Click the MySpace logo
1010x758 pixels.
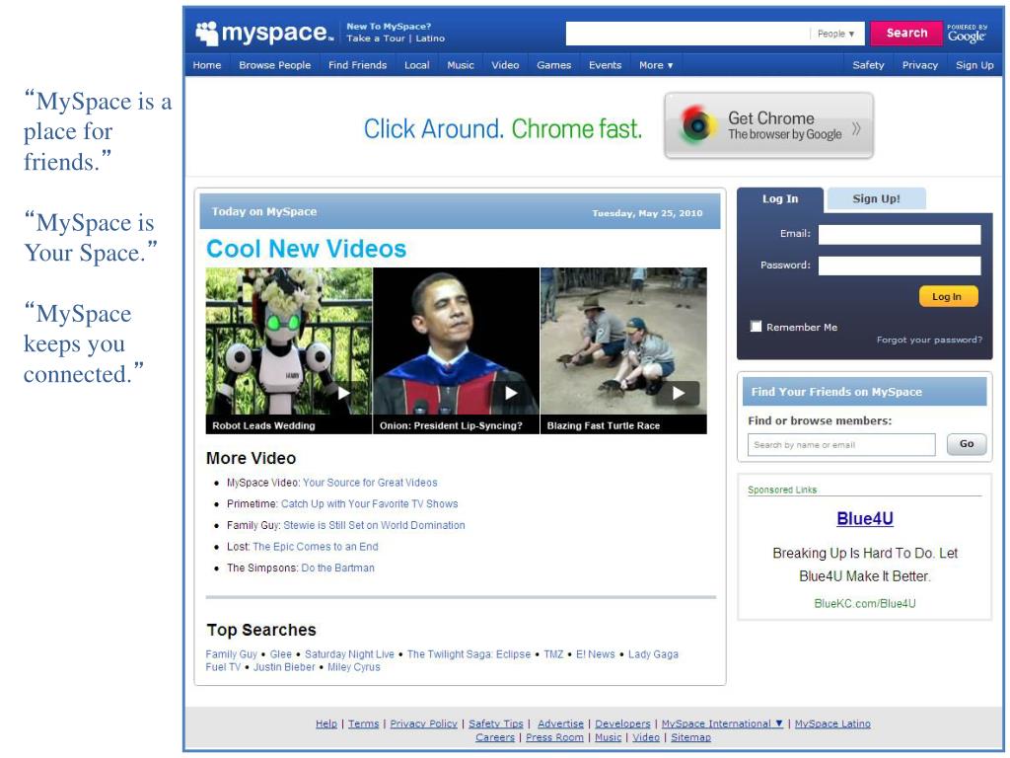point(264,33)
